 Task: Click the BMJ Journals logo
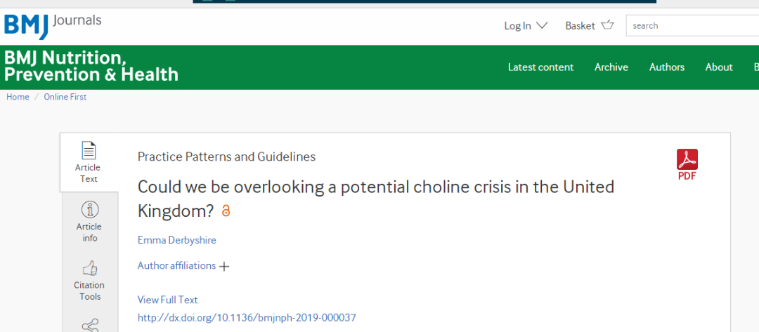[x=53, y=25]
